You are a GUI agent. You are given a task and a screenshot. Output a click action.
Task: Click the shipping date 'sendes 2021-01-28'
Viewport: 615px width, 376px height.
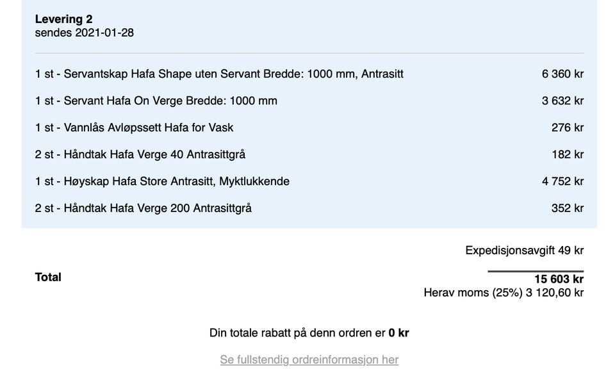pos(84,33)
